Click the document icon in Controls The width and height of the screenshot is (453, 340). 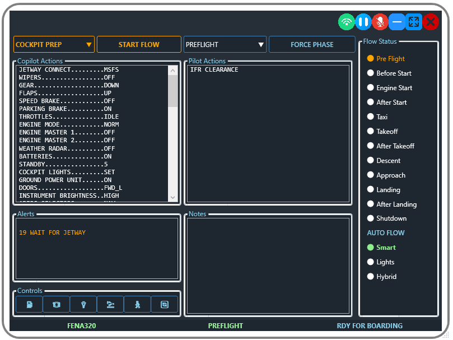(x=29, y=304)
